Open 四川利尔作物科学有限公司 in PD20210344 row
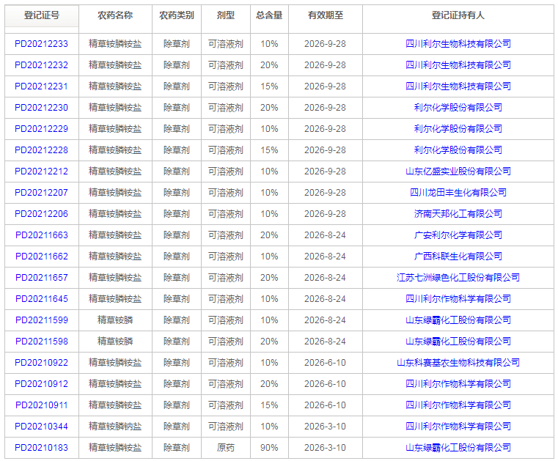Viewport: 558px width, 461px height. [458, 427]
